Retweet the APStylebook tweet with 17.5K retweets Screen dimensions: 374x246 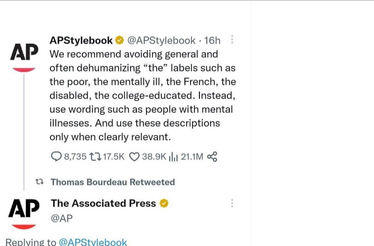[94, 156]
